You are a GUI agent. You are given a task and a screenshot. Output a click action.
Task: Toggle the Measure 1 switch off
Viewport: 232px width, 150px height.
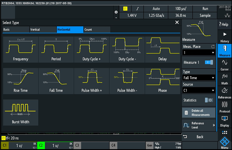[x=209, y=63]
